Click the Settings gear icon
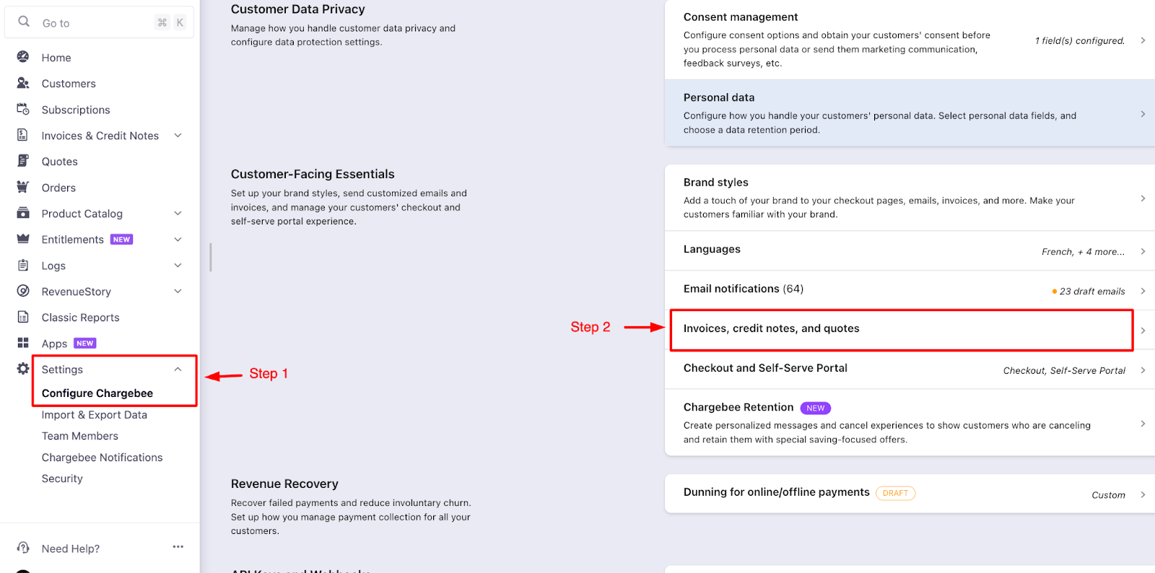1155x573 pixels. click(23, 369)
